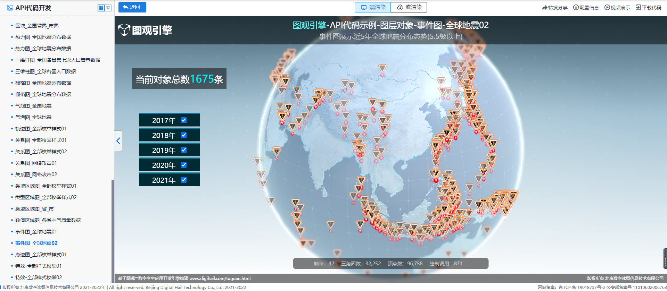Click the sidebar vertical scrollbar
The width and height of the screenshot is (667, 291).
[113, 231]
